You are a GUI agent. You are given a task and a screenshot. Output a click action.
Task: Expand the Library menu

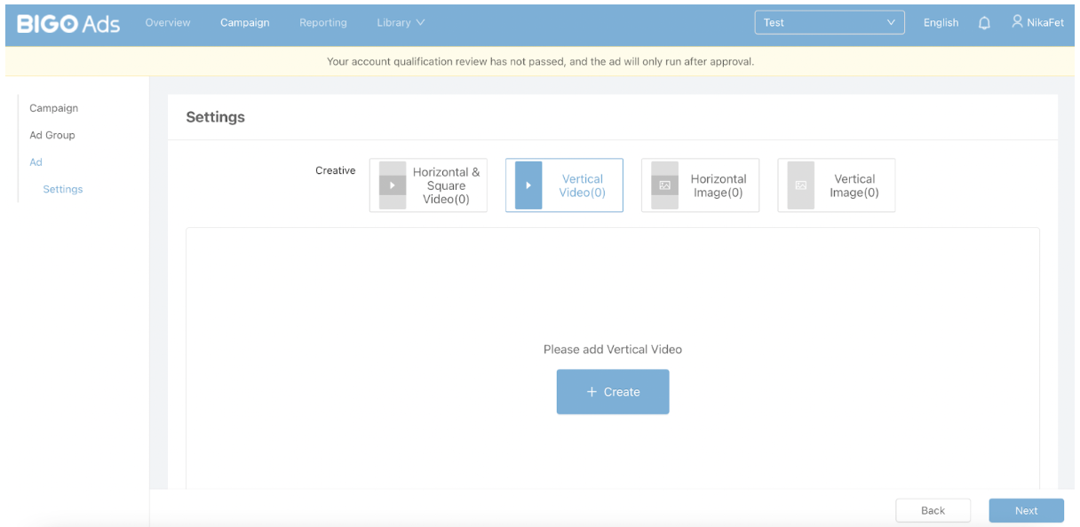pyautogui.click(x=401, y=23)
